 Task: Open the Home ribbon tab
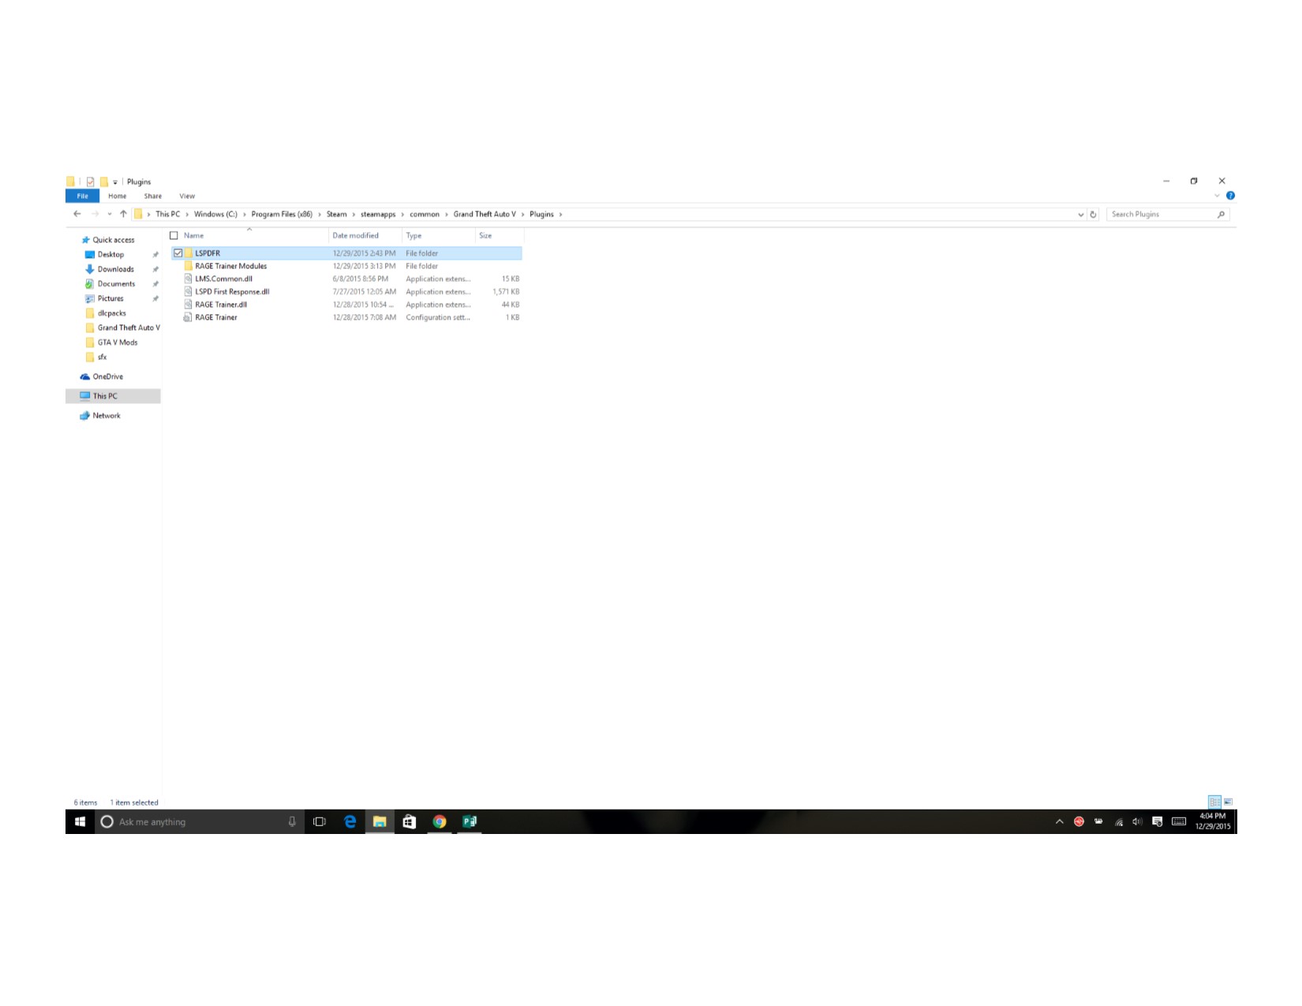click(118, 196)
